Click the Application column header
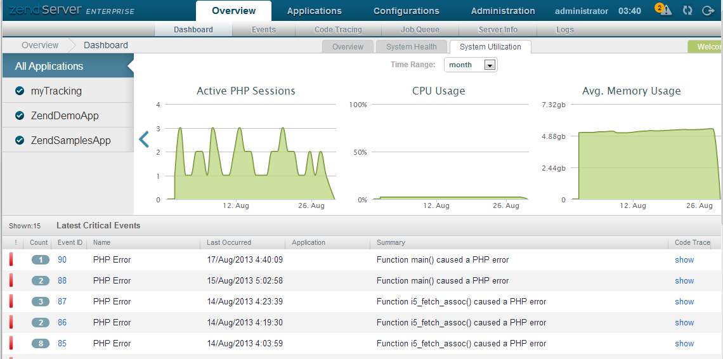 tap(308, 242)
